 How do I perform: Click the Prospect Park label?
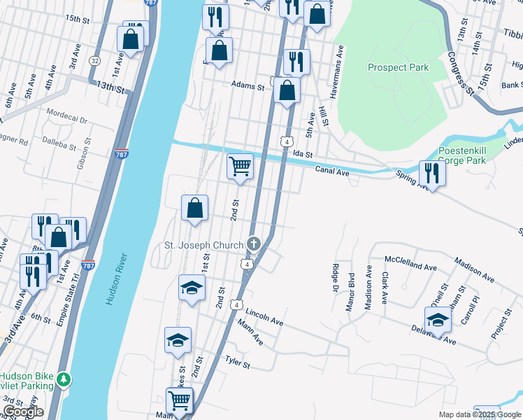[x=398, y=67]
